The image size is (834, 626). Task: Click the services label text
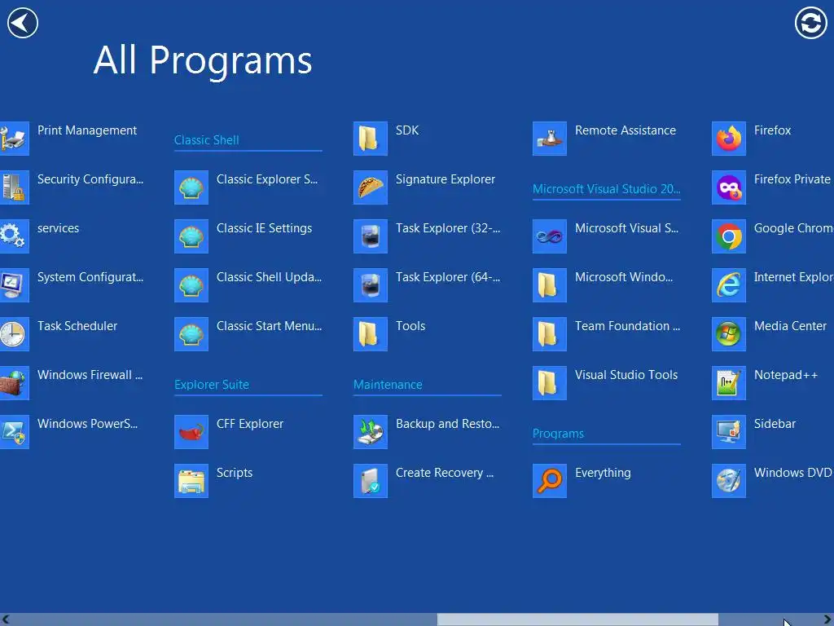click(x=58, y=228)
